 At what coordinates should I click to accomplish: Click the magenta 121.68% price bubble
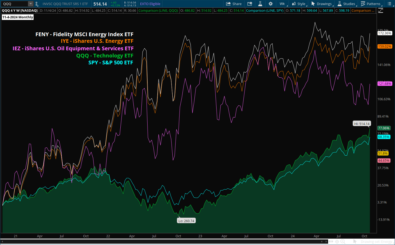(385, 84)
